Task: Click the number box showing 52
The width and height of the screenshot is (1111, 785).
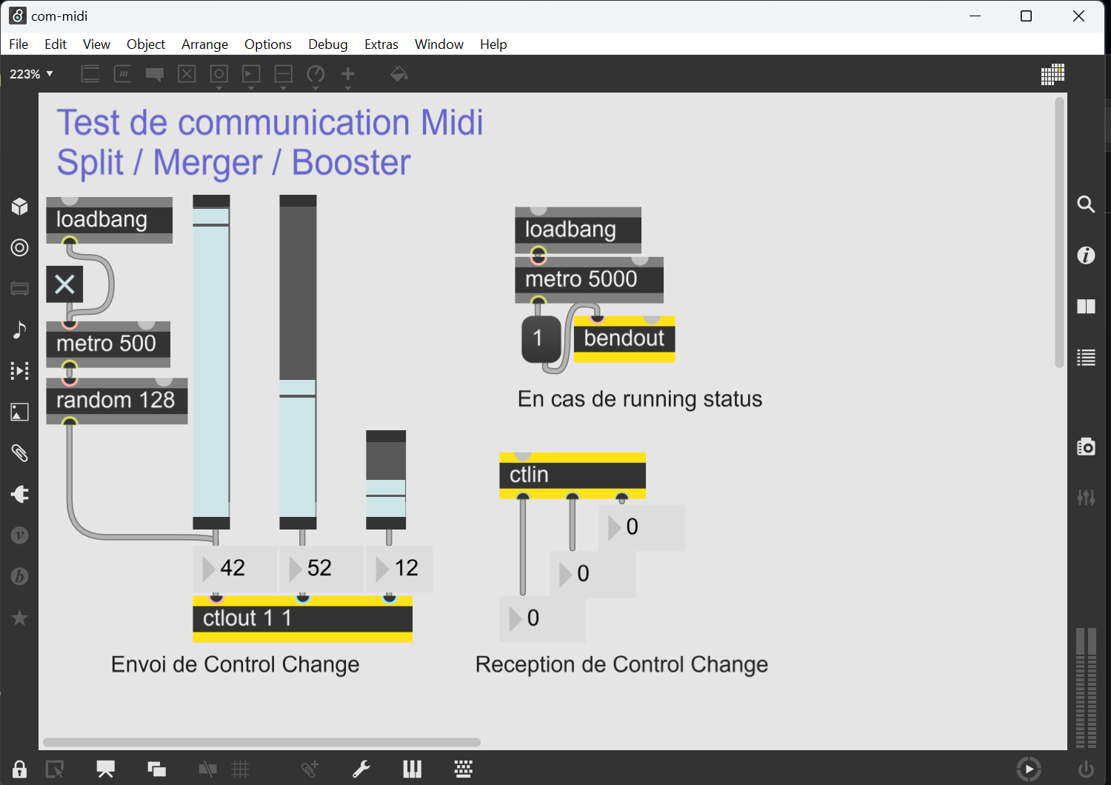Action: point(322,569)
